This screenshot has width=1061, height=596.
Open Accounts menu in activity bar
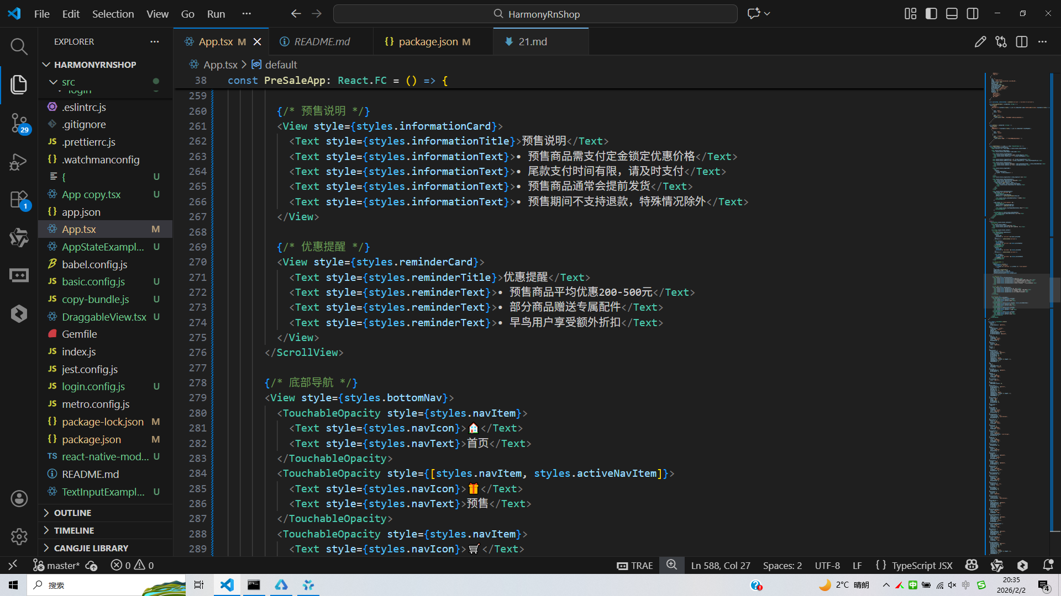[x=19, y=499]
